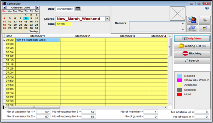Click the Search button
This screenshot has width=213, height=123.
tap(192, 60)
